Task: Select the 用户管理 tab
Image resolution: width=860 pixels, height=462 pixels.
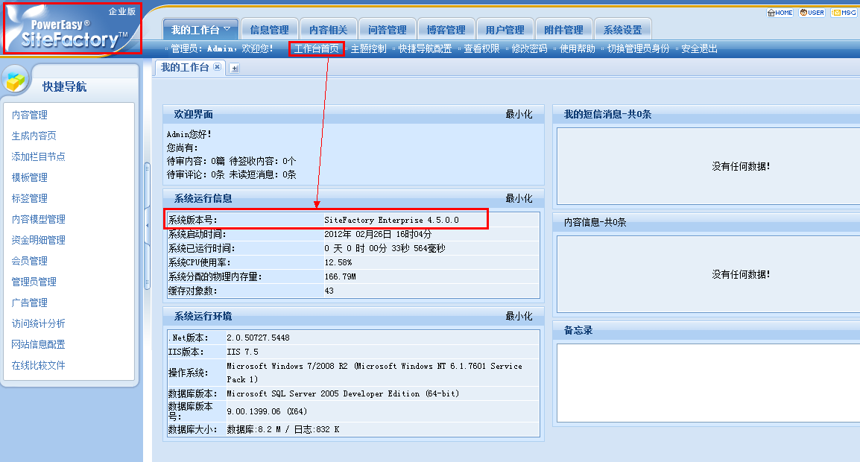Action: click(505, 30)
